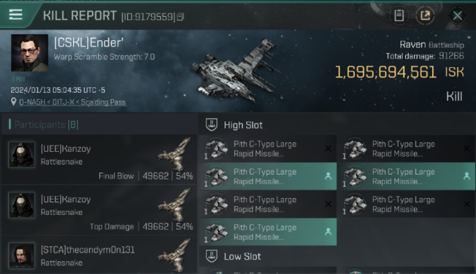The width and height of the screenshot is (476, 274).
Task: Select the last highlighted Pith C-Type launcher
Action: point(268,232)
